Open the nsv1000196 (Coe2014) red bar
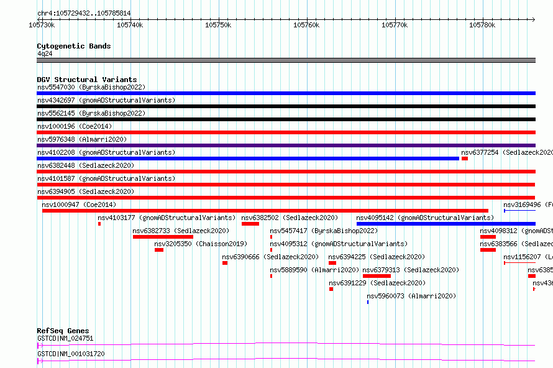Screen dimensions: 553x368 (286, 132)
